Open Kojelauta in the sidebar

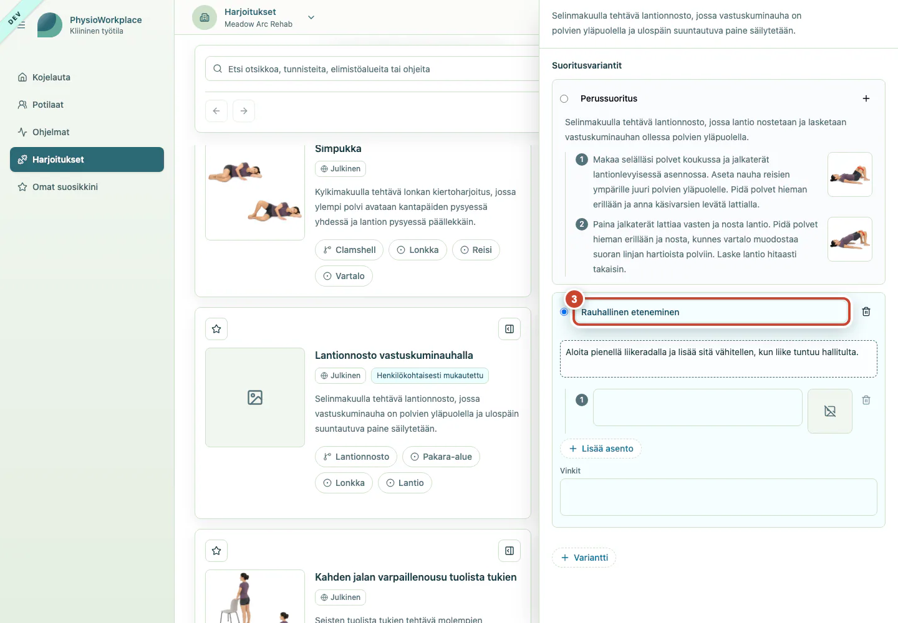(87, 77)
